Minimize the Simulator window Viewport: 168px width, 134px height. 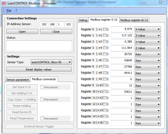pos(144,2)
